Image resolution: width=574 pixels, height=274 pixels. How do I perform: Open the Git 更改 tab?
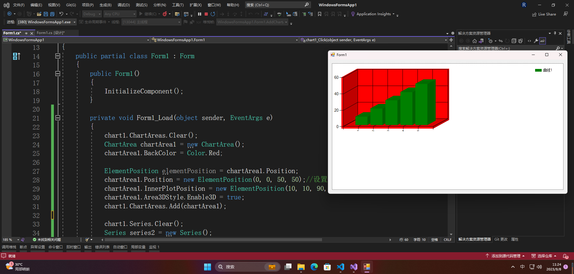coord(501,239)
